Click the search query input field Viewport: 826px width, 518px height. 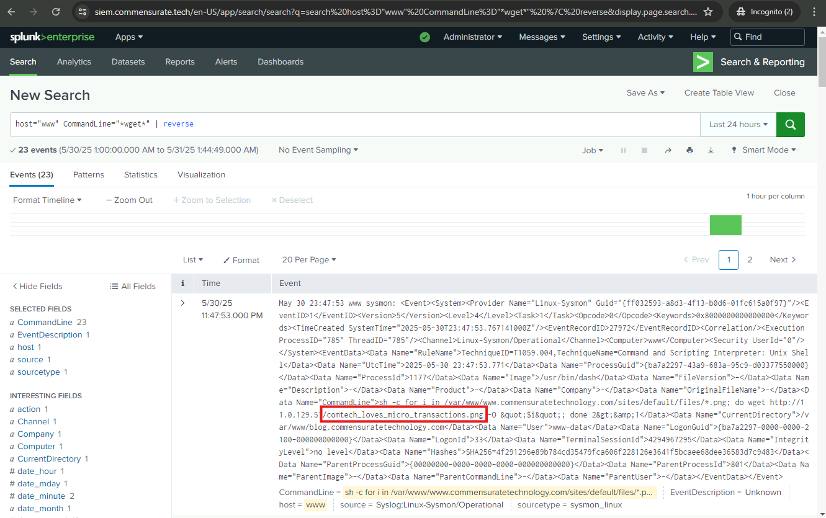coord(354,125)
